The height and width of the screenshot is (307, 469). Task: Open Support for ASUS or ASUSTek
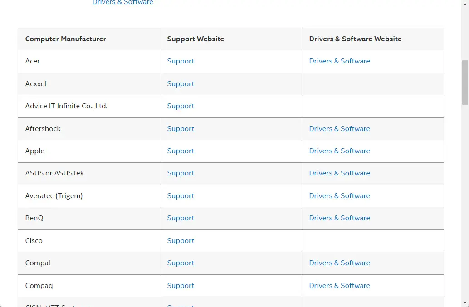181,173
